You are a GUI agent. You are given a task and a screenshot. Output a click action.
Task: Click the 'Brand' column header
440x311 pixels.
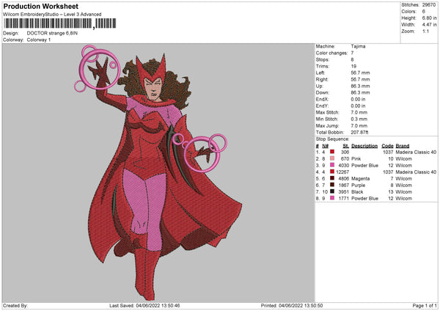pos(403,146)
